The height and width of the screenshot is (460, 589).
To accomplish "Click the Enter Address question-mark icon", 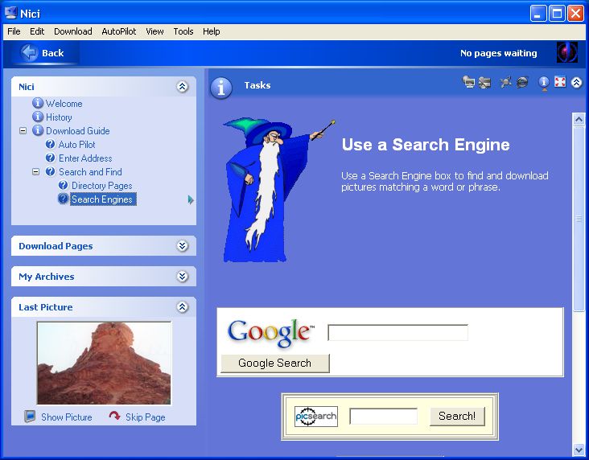I will point(50,158).
